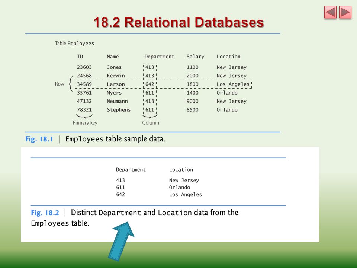Click the 'ID' column header
The width and height of the screenshot is (357, 268).
coord(80,57)
